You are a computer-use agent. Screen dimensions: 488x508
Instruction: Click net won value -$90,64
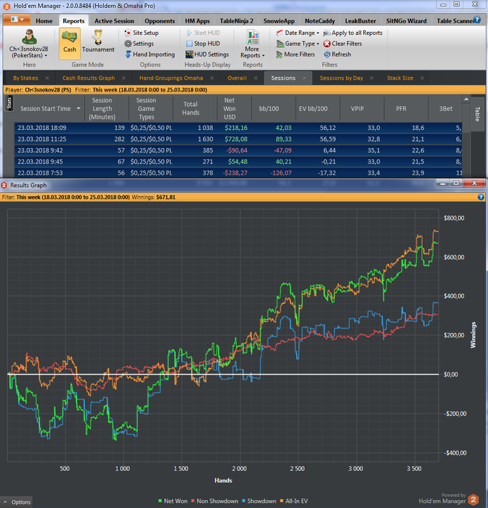[236, 150]
